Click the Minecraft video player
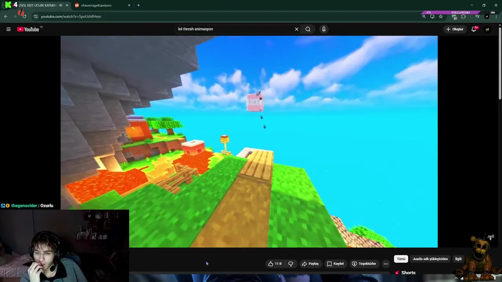The image size is (502, 282). [249, 141]
